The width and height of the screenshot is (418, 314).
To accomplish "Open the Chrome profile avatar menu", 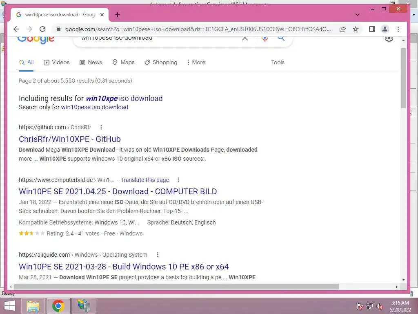I will pos(385,29).
